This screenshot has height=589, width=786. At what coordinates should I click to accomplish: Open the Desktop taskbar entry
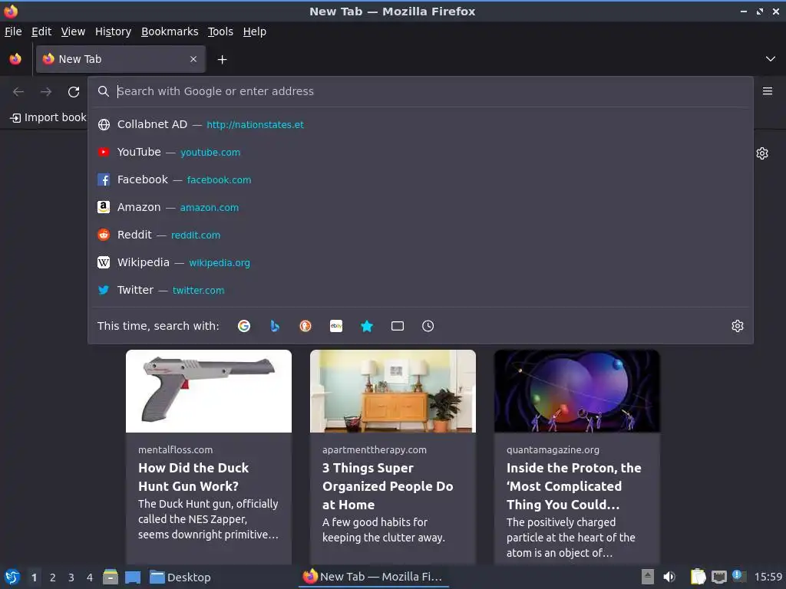(180, 577)
